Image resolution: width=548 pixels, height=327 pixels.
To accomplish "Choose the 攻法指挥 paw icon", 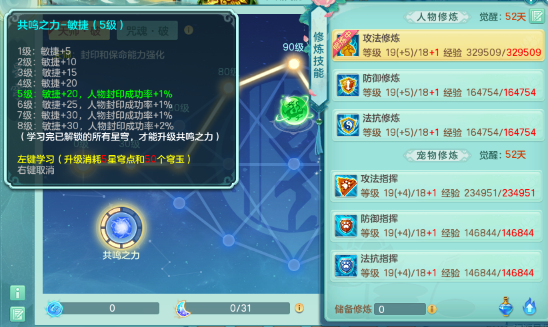I will pyautogui.click(x=345, y=186).
